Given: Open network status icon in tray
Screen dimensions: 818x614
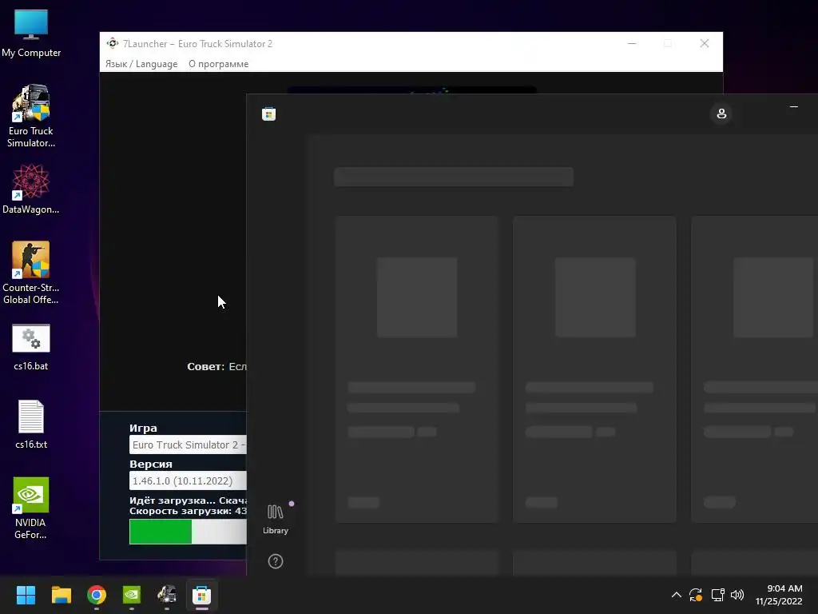Looking at the screenshot, I should (x=718, y=595).
